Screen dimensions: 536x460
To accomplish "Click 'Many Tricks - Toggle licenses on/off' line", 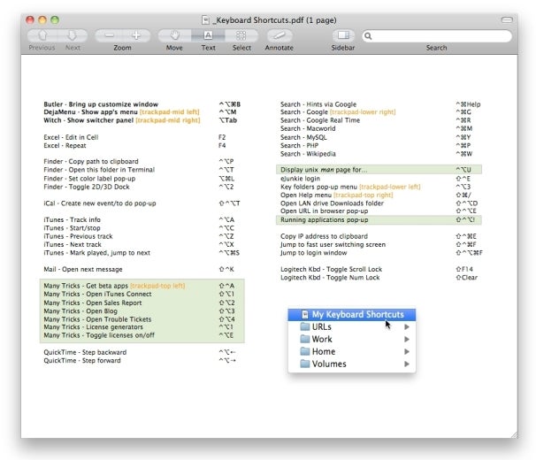I will tap(99, 335).
